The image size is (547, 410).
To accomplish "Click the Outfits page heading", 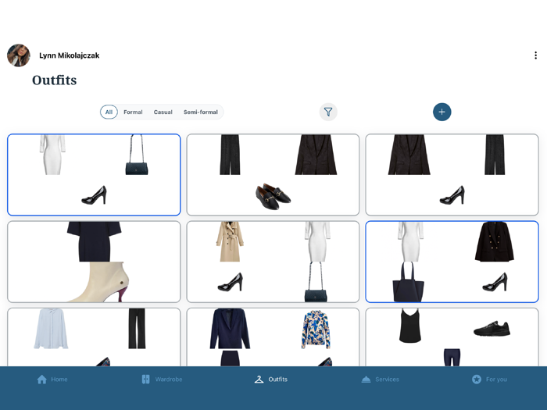I will pos(55,80).
